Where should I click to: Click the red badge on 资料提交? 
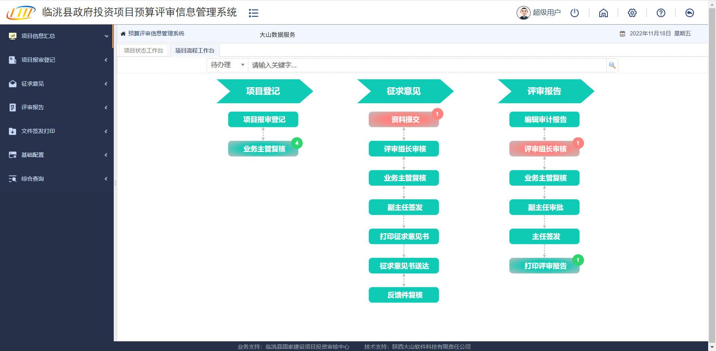[x=437, y=114]
